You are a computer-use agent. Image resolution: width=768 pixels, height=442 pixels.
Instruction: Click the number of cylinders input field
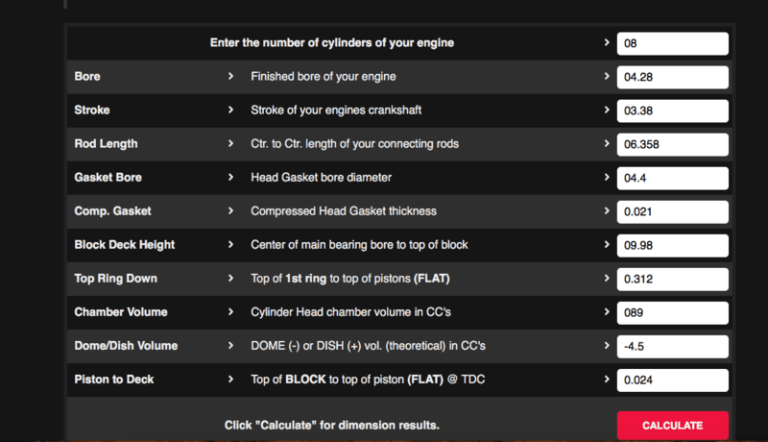(672, 43)
